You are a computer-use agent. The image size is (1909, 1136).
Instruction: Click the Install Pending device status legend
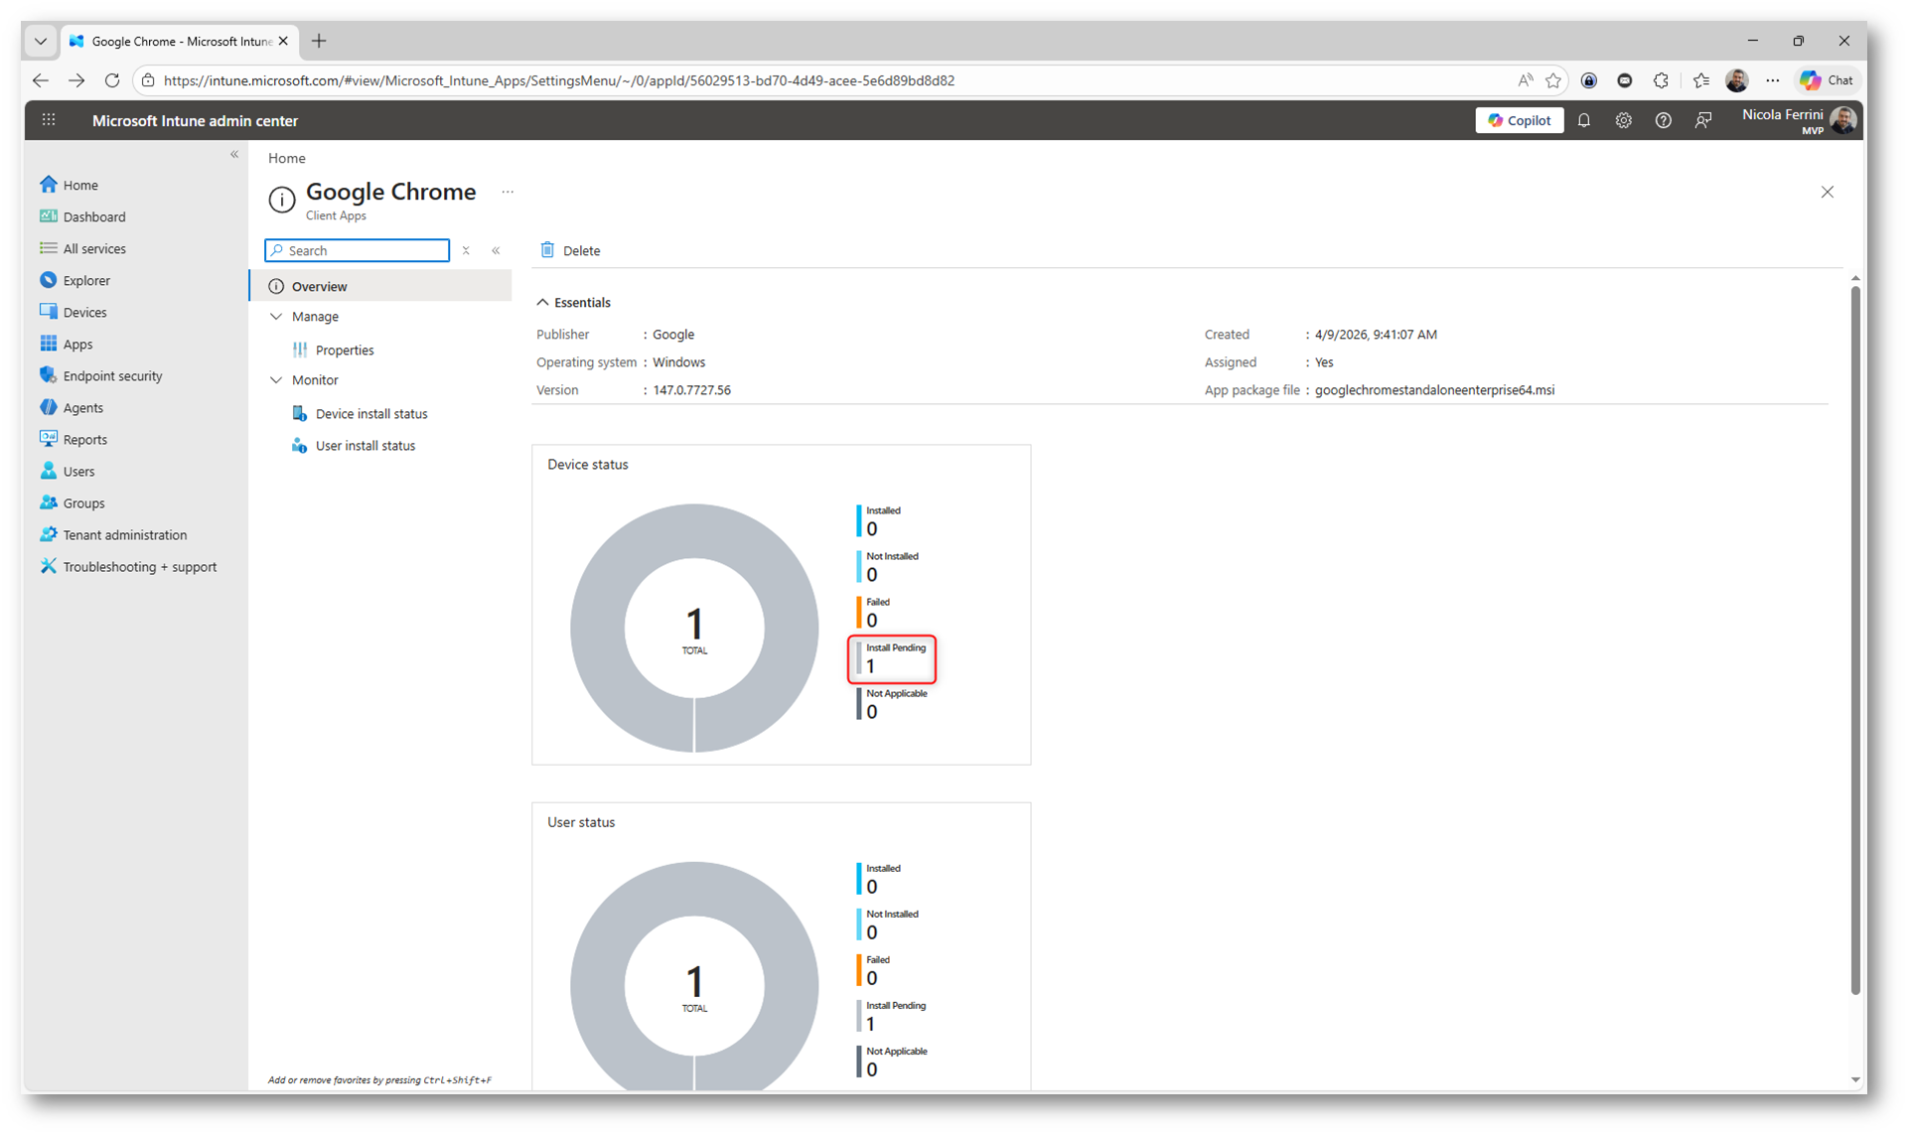click(x=892, y=658)
